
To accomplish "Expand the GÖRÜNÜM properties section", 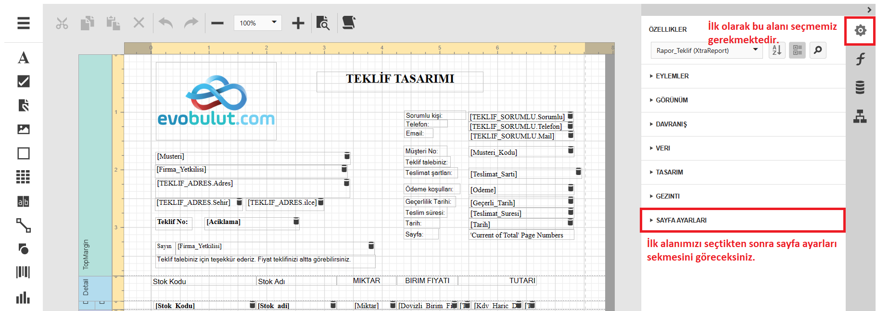I will click(672, 100).
